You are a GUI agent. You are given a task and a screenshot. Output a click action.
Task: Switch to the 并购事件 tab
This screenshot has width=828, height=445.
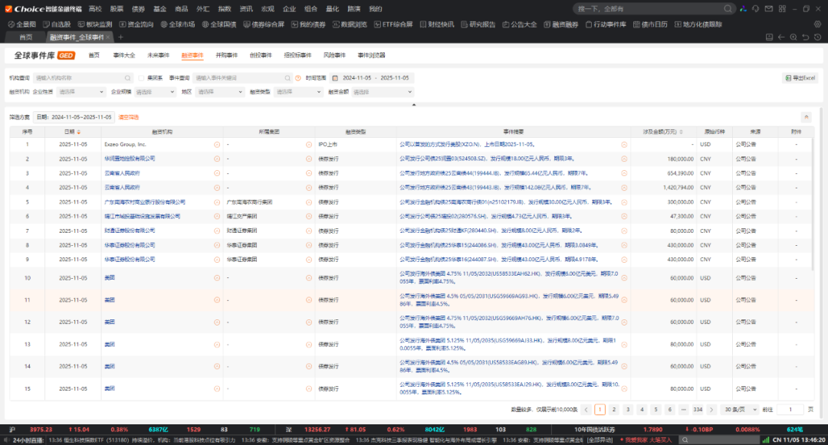(226, 56)
